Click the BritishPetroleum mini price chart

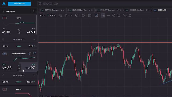[x=24, y=59]
